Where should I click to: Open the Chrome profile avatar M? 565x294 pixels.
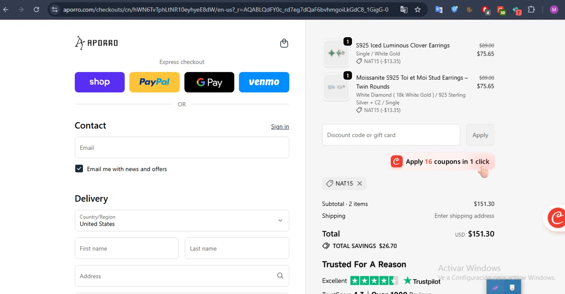click(x=554, y=9)
